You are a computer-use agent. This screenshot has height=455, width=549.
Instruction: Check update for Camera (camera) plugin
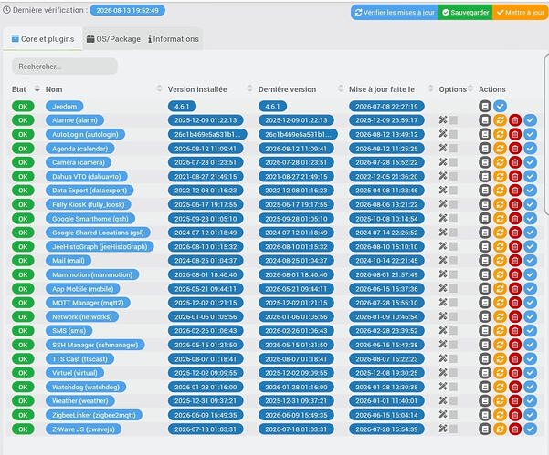click(x=530, y=162)
